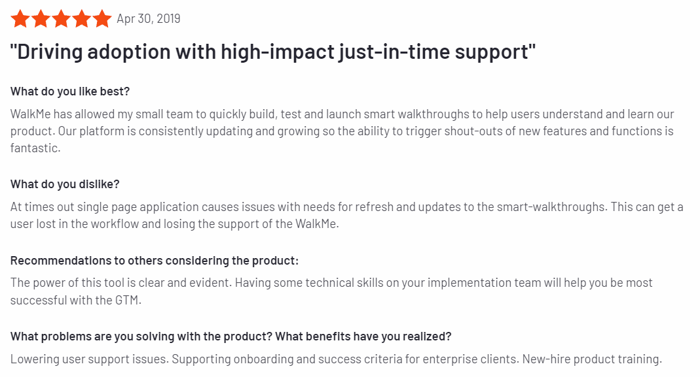Viewport: 700px width, 377px height.
Task: Click the paragraph starting 'The power of this tool'
Action: 332,291
